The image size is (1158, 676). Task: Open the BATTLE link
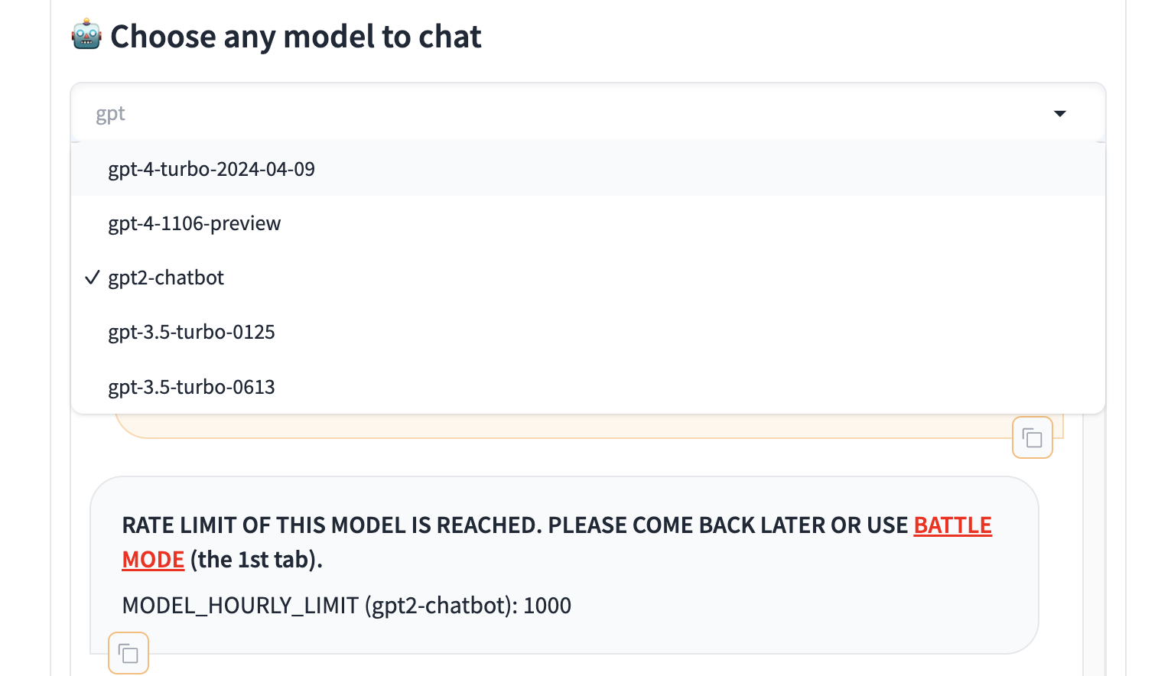[x=952, y=525]
